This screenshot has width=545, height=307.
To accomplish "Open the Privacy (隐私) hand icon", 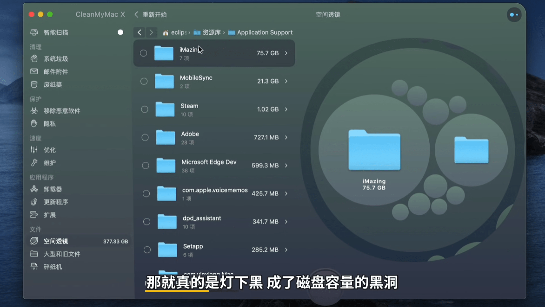I will (34, 123).
